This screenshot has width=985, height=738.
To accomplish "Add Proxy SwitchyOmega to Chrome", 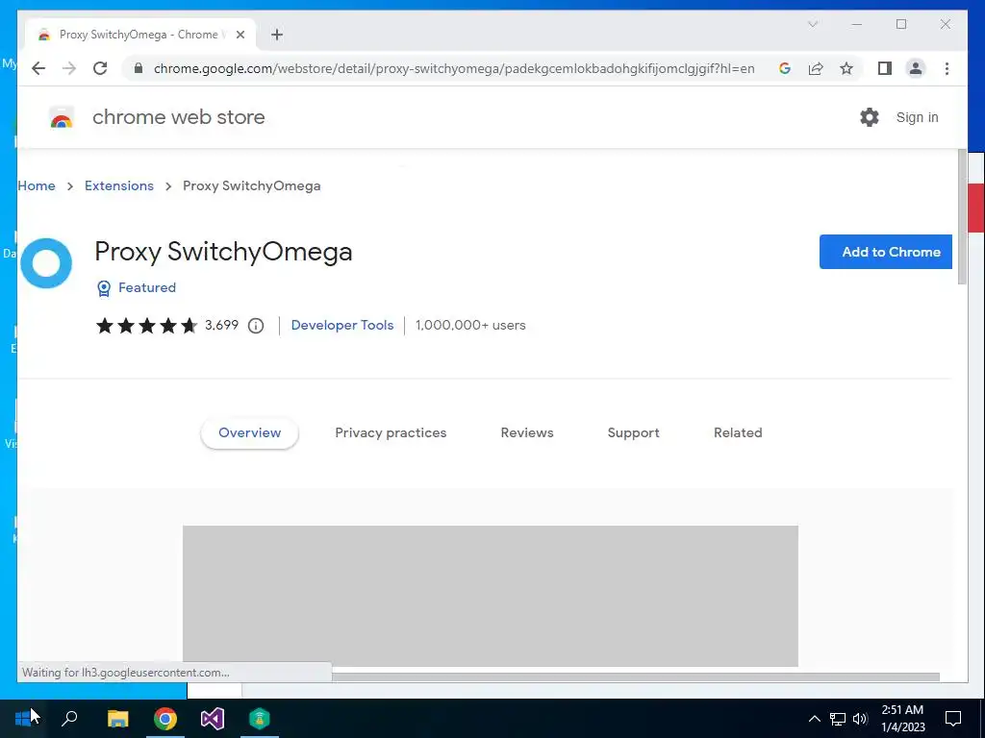I will [886, 252].
